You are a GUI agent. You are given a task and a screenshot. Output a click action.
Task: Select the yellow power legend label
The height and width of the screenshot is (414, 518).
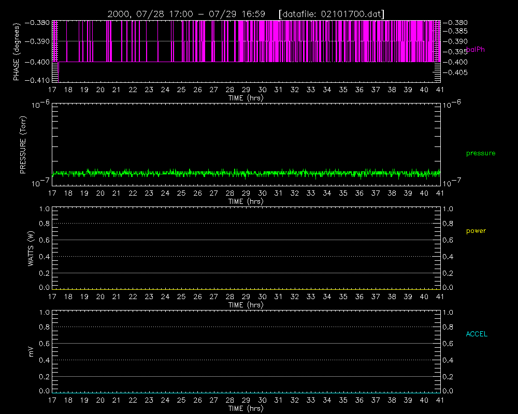tap(476, 231)
